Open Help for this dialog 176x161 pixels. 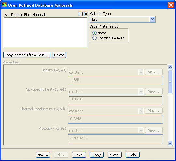click(132, 155)
